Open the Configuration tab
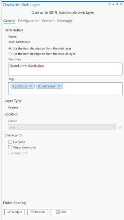This screenshot has height=220, width=124. click(x=29, y=21)
